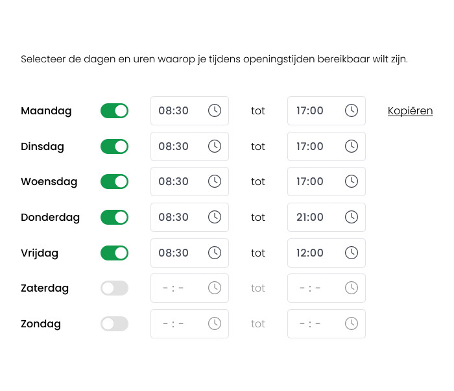Disable the Maandag toggle switch
The width and height of the screenshot is (454, 391).
(x=114, y=111)
